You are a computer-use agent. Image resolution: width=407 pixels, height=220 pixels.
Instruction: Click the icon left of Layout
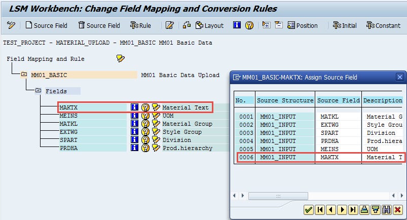187,25
